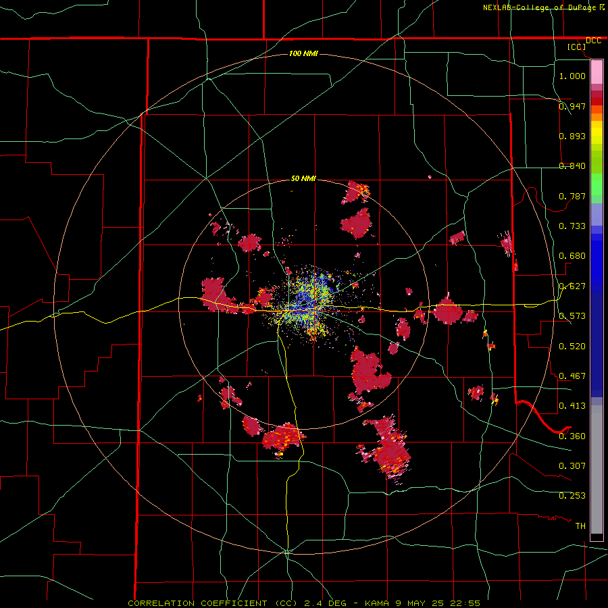Viewport: 608px width, 608px height.
Task: Click the 100 NMI range ring label
Action: 303,53
